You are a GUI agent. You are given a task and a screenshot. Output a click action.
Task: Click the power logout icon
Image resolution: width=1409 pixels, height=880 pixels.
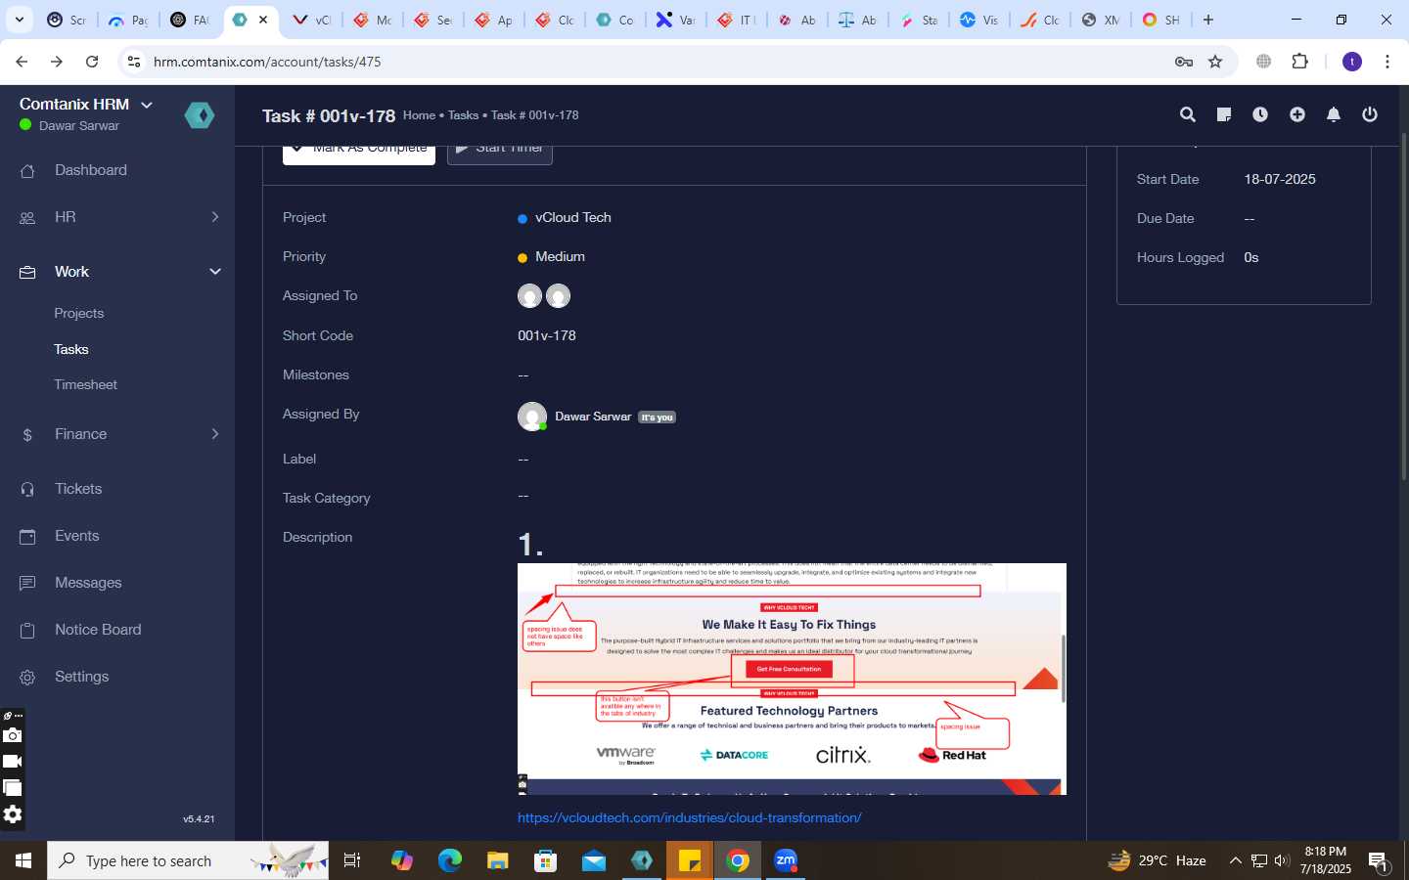(1370, 114)
